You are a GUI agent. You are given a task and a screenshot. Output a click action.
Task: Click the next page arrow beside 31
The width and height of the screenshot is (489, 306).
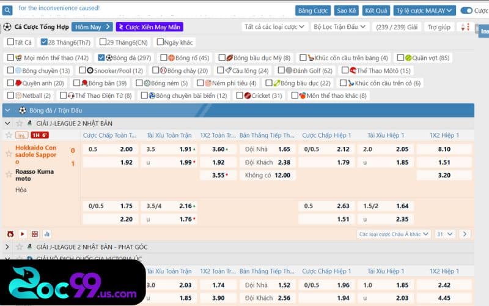[465, 234]
